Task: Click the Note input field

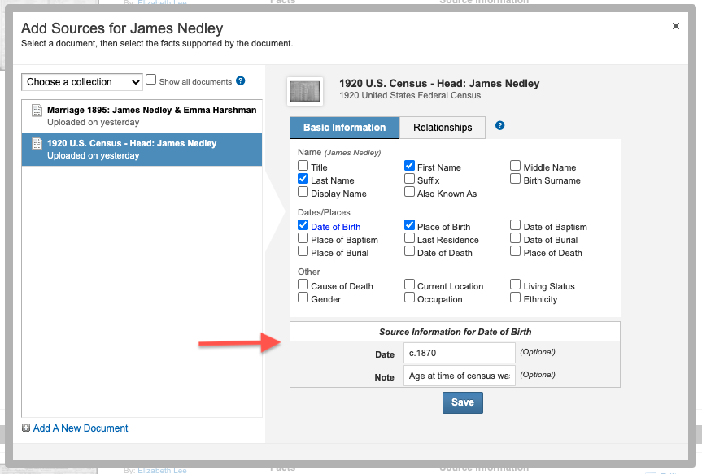Action: 459,376
